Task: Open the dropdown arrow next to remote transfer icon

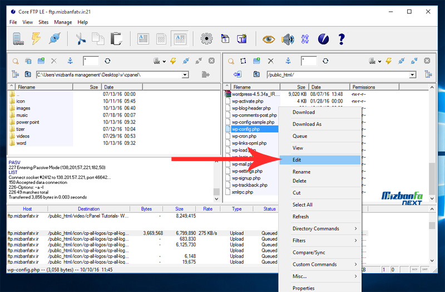Action: [379, 61]
